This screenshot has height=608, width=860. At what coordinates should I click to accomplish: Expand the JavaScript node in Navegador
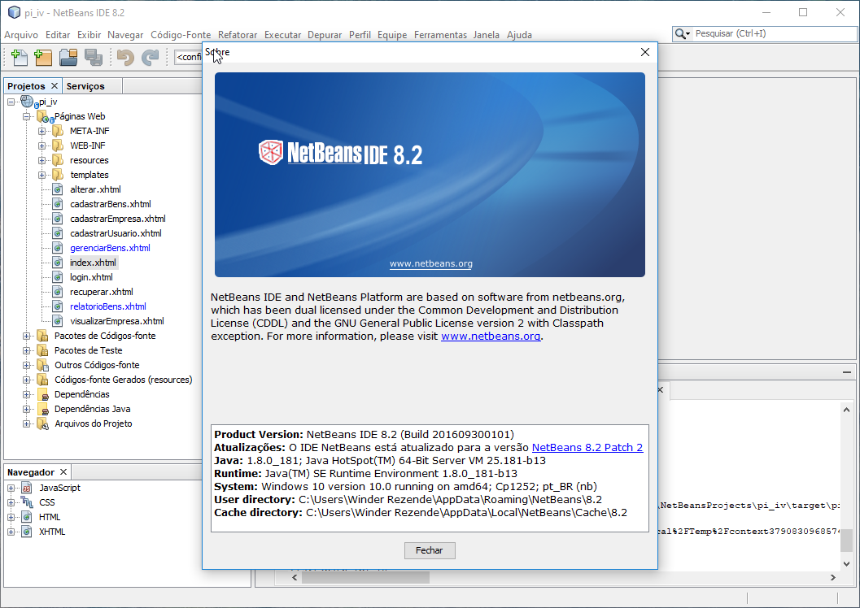click(x=11, y=488)
